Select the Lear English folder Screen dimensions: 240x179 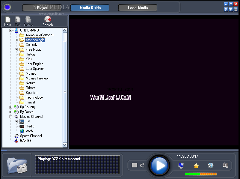coord(34,64)
